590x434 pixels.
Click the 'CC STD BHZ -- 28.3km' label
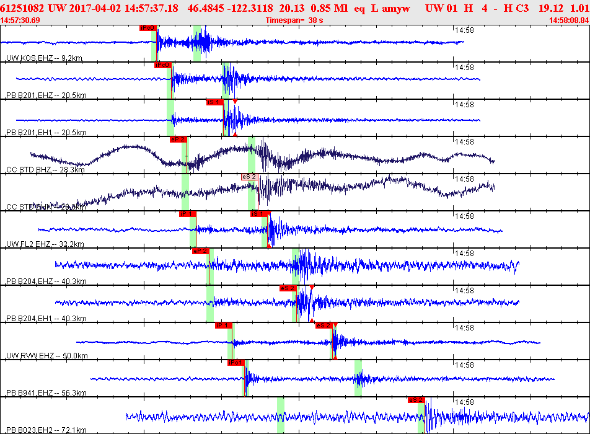[45, 170]
